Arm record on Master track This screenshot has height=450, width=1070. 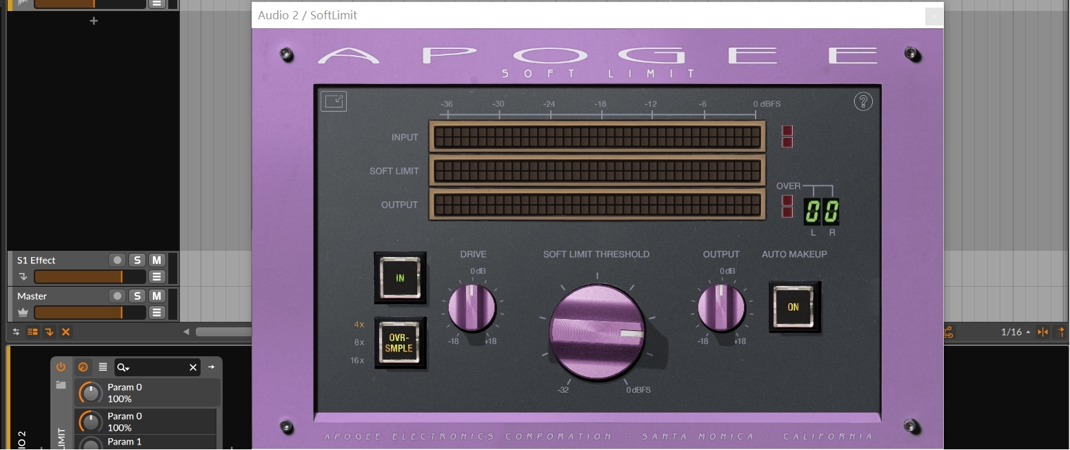pos(118,296)
